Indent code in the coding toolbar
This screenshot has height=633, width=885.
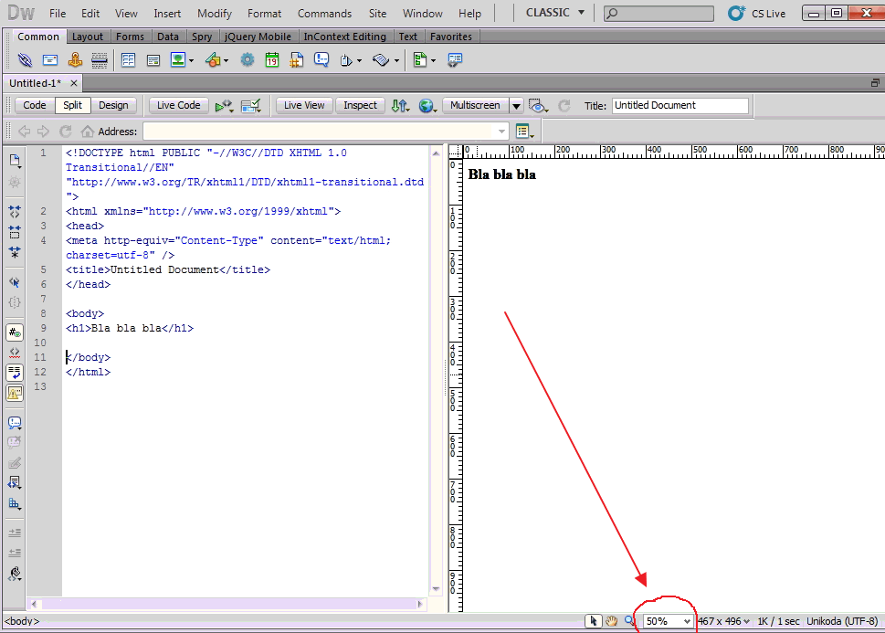click(x=15, y=533)
